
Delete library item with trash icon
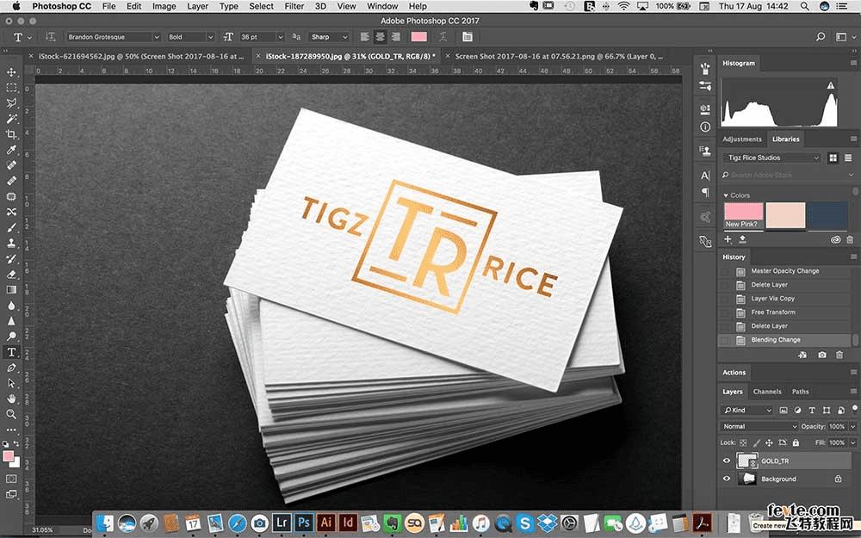click(850, 239)
